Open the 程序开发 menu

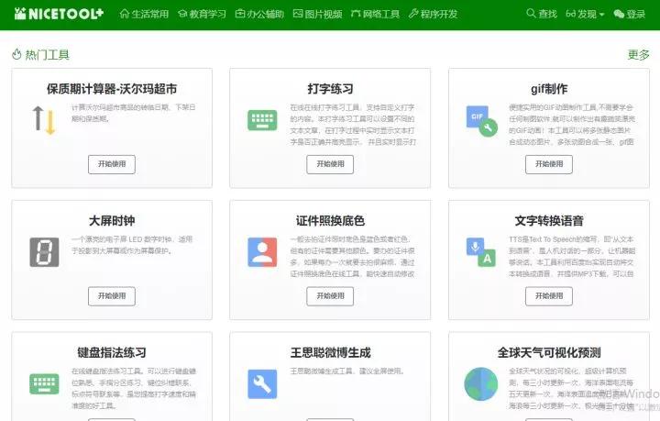433,14
